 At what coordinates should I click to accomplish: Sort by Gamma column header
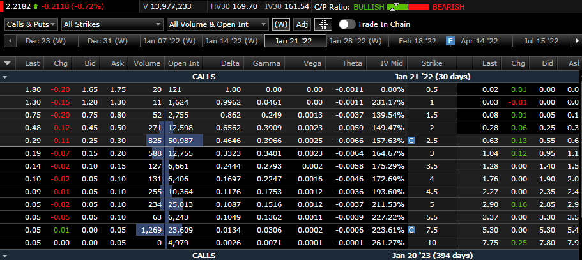coord(266,63)
